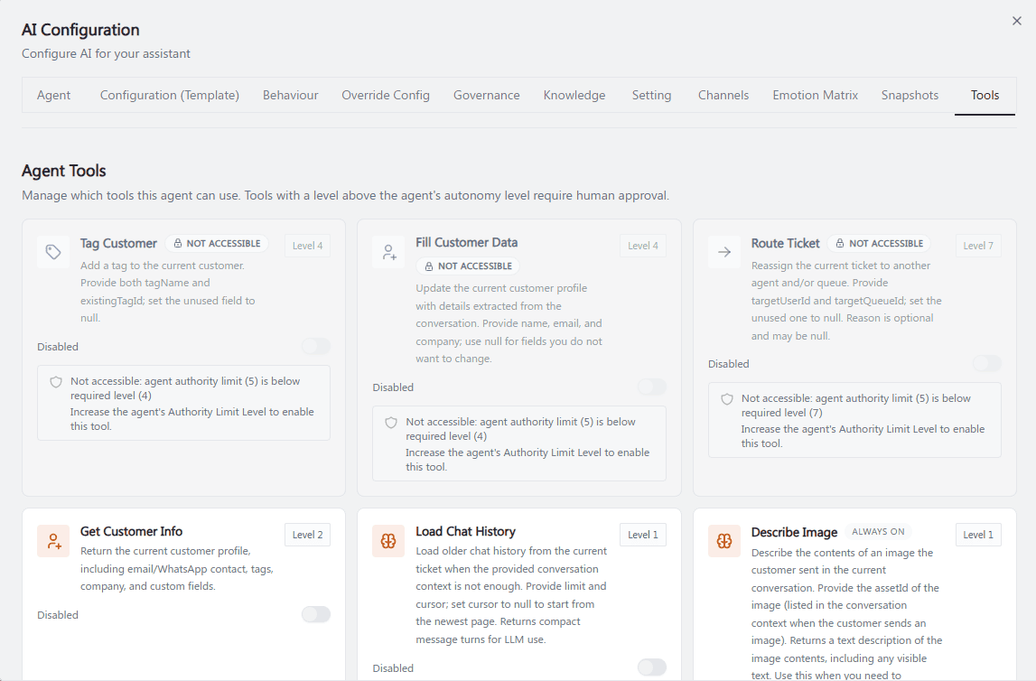
Task: Click the Agent Tools heading
Action: pyautogui.click(x=64, y=171)
